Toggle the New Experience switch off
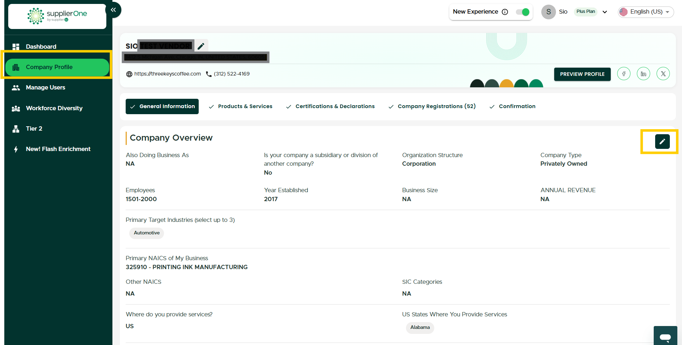Image resolution: width=682 pixels, height=345 pixels. point(523,12)
